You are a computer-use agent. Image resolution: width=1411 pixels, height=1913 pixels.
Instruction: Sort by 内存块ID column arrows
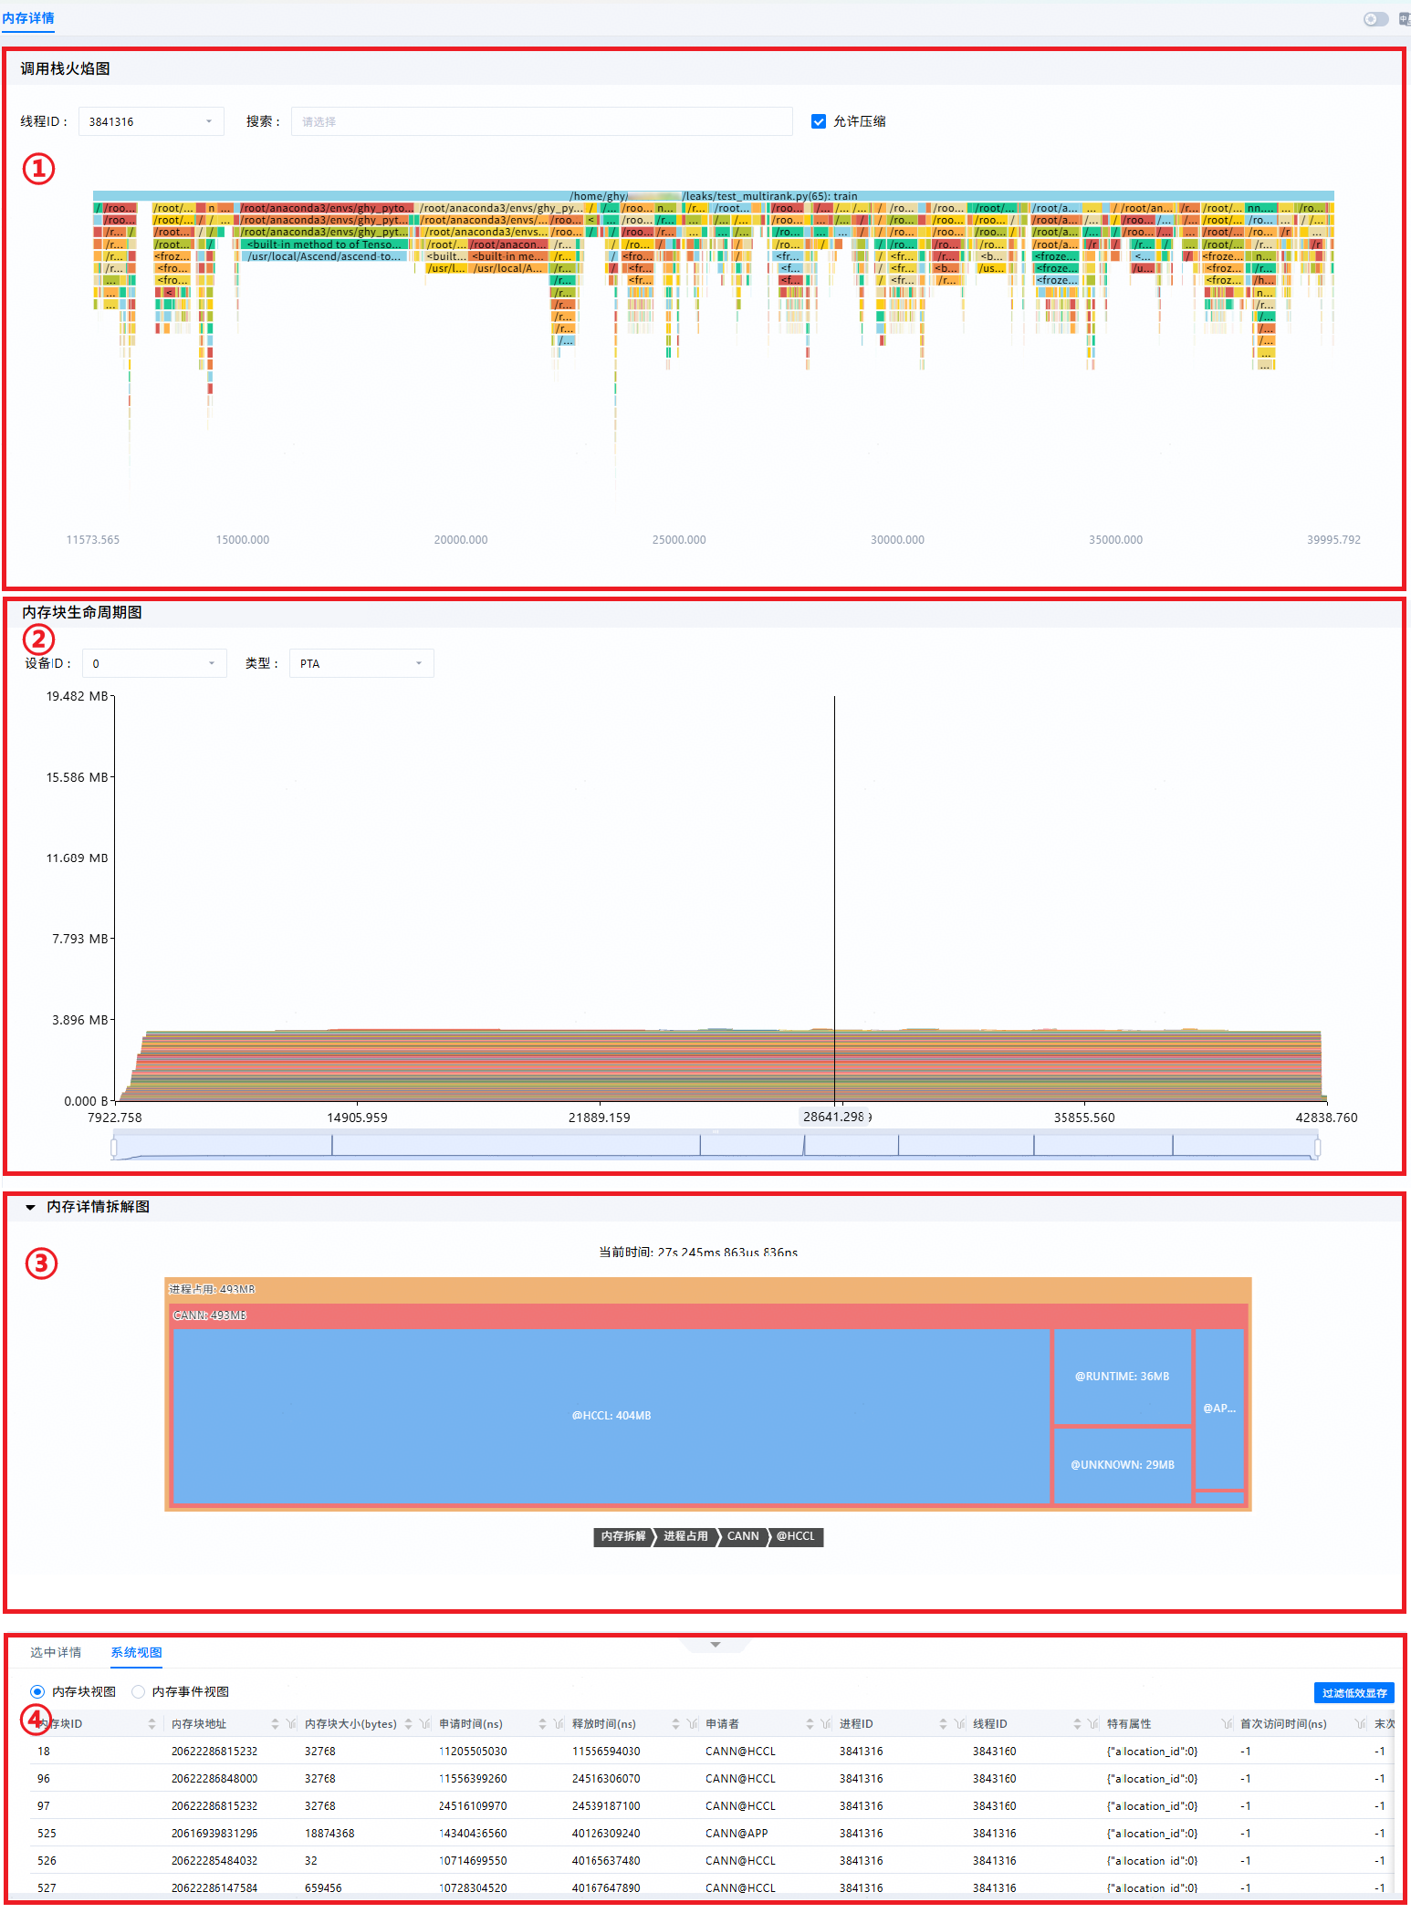coord(152,1723)
